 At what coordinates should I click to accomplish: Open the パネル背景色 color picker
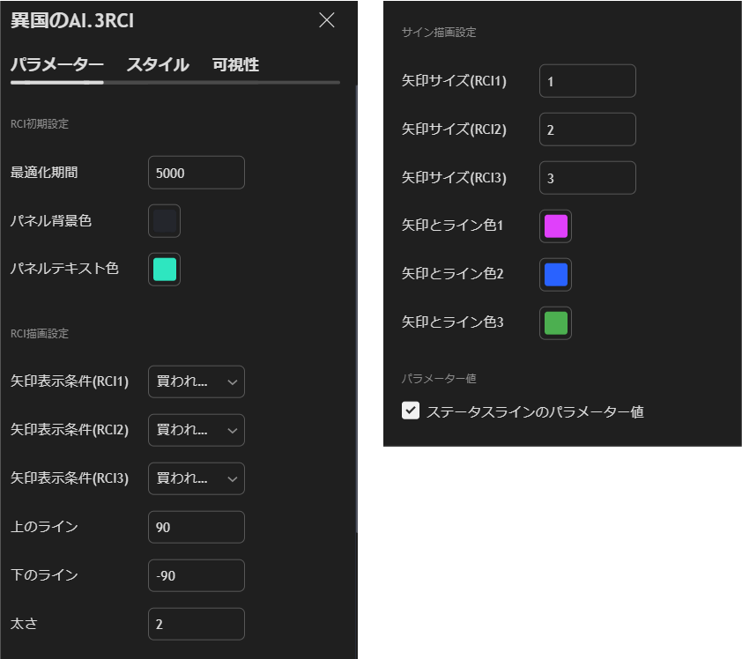pyautogui.click(x=165, y=221)
